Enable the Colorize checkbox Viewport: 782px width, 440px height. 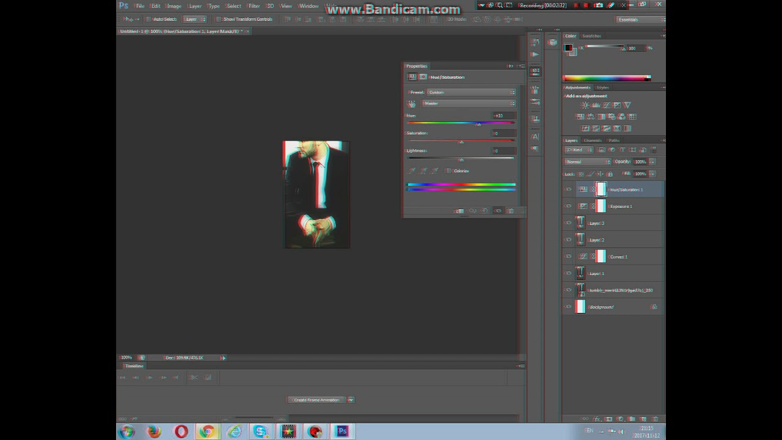pos(449,171)
